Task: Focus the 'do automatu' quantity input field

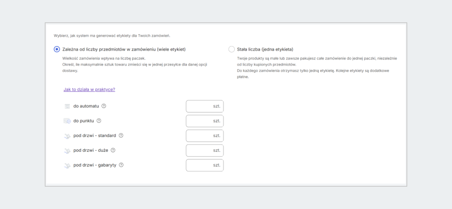Action: [205, 106]
